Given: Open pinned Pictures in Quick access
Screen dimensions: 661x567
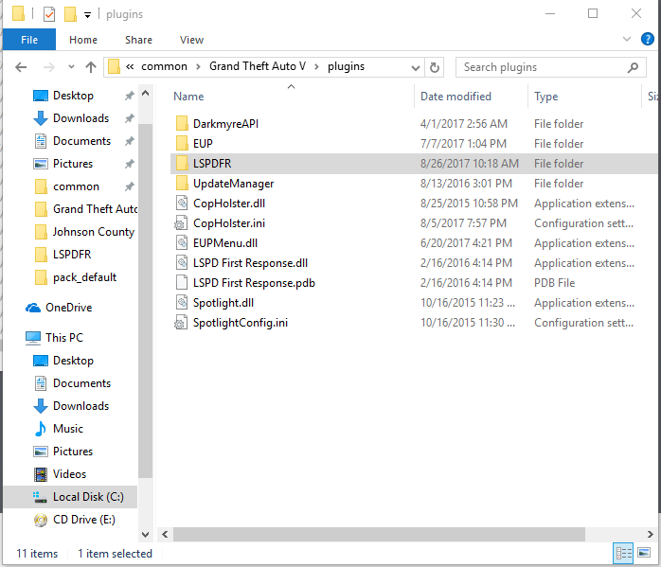Looking at the screenshot, I should click(73, 164).
